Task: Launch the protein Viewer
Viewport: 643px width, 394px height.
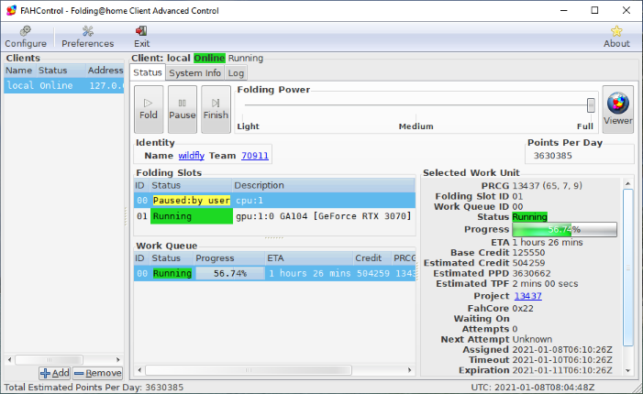Action: click(x=617, y=109)
